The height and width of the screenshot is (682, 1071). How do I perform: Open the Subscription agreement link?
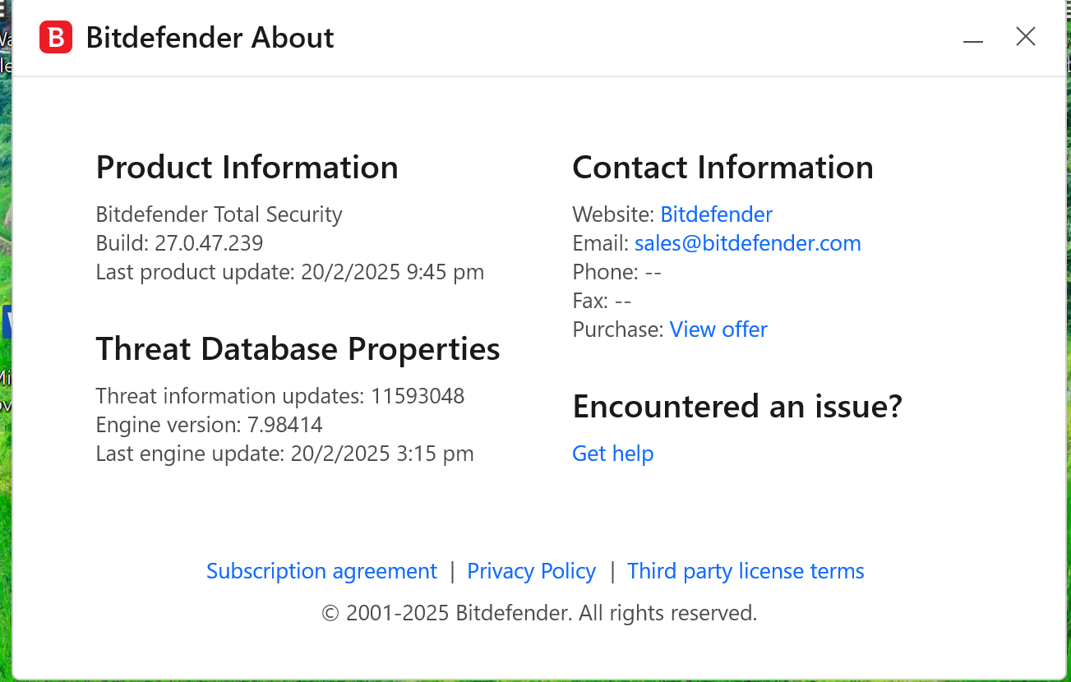coord(321,572)
